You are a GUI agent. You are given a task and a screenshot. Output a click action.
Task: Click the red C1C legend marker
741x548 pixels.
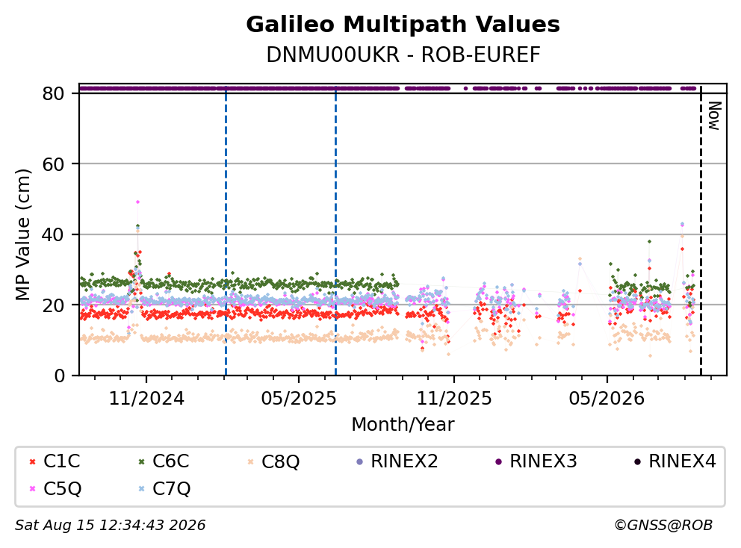pos(32,461)
